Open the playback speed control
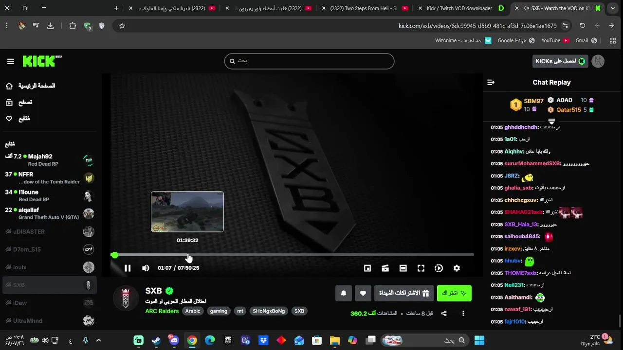623x350 pixels. [x=439, y=268]
